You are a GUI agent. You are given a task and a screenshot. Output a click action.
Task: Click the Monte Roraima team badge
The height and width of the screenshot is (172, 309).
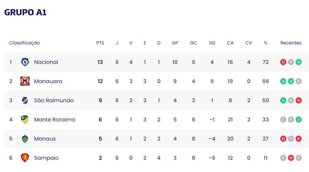pos(25,120)
